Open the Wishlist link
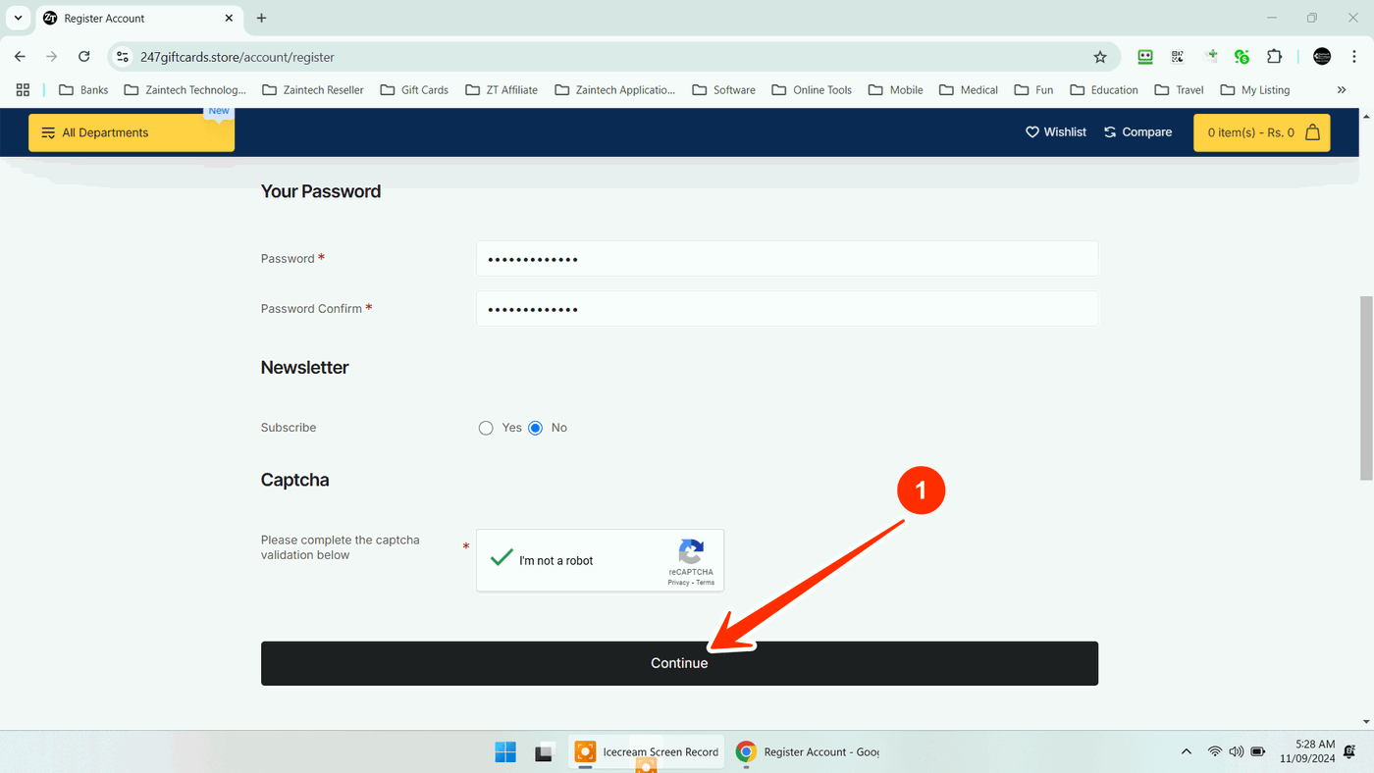 [1056, 131]
